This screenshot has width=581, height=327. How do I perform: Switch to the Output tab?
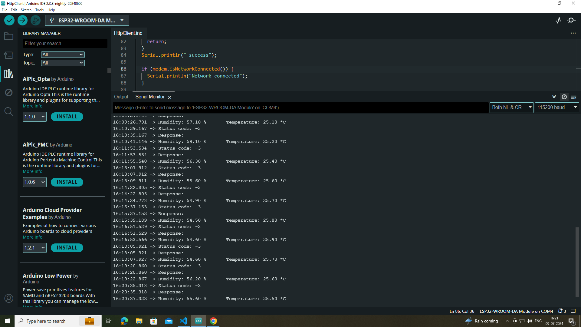(121, 97)
